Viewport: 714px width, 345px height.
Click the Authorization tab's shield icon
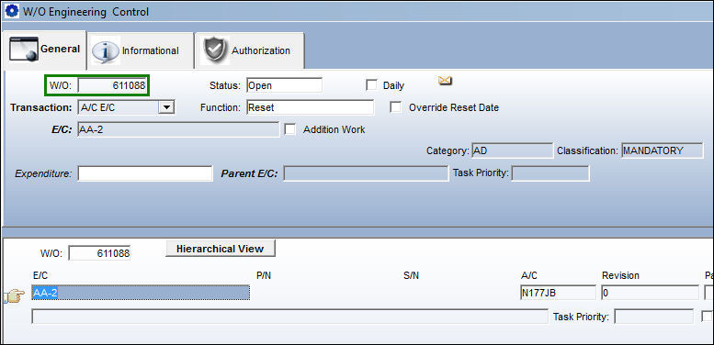[x=214, y=50]
